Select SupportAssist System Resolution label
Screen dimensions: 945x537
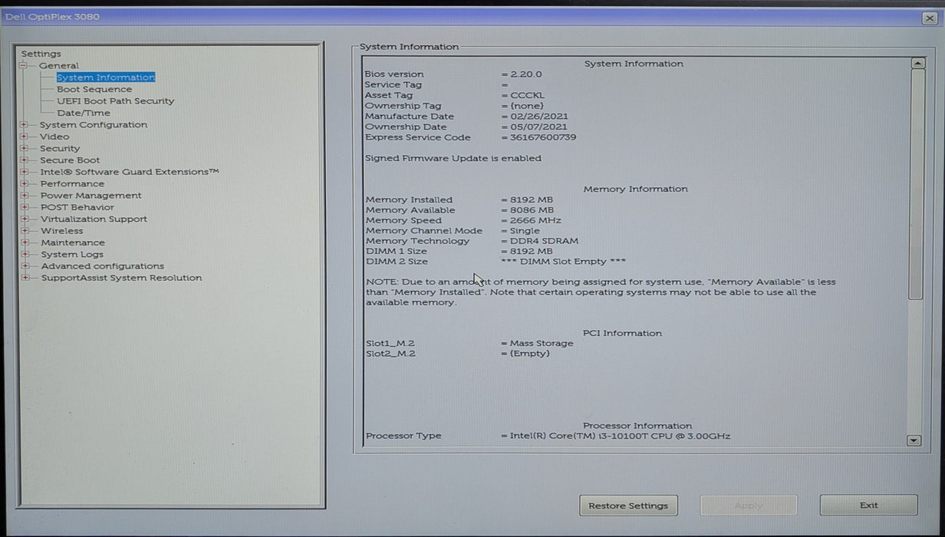click(122, 278)
